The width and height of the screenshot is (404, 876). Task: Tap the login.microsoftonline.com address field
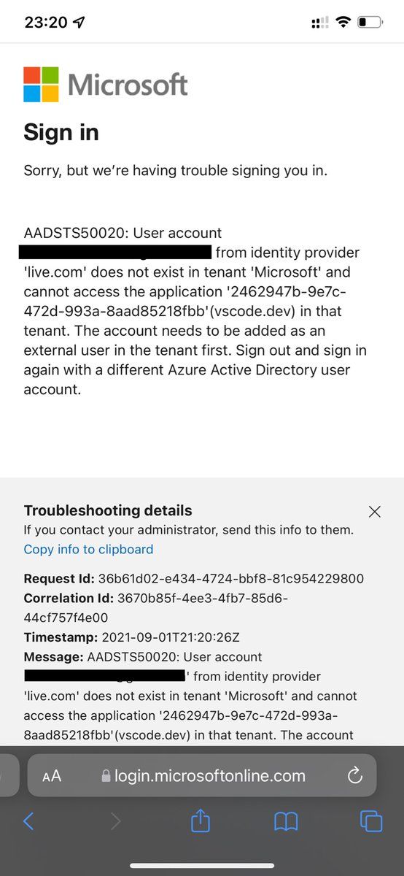tap(202, 775)
